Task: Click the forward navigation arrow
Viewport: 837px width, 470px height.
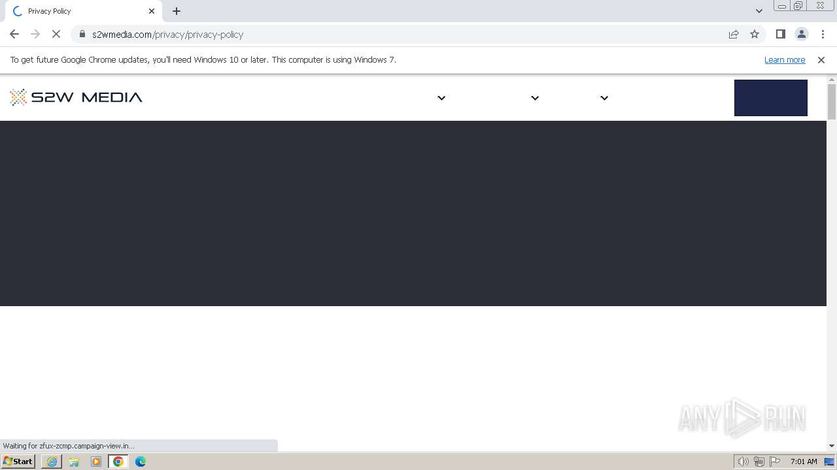Action: [35, 34]
